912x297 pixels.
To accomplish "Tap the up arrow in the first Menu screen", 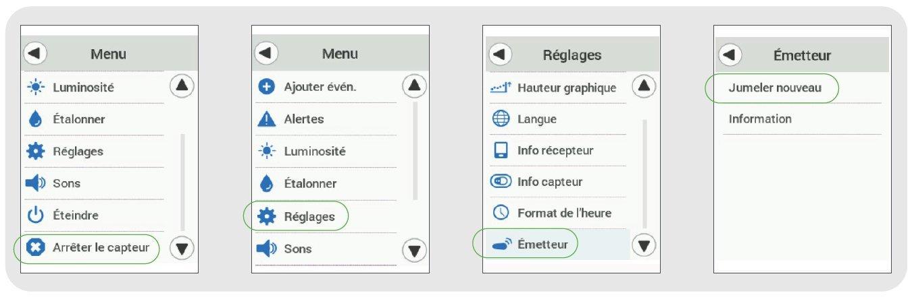I will click(x=181, y=86).
